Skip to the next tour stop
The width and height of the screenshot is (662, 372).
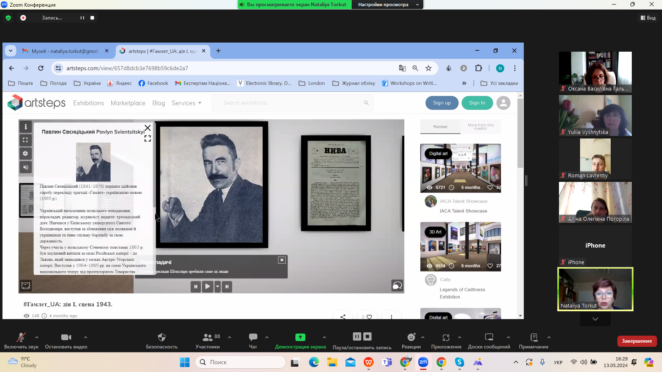point(227,286)
